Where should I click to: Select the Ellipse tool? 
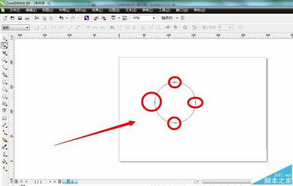coord(4,89)
